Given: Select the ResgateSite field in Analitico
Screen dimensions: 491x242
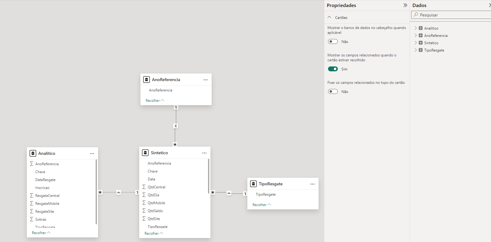Looking at the screenshot, I should (44, 212).
